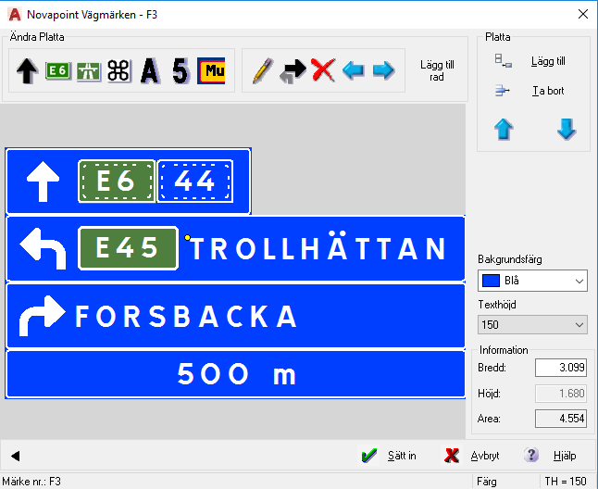Select the left turn arrow on sign
Viewport: 598px width, 489px height.
click(43, 249)
